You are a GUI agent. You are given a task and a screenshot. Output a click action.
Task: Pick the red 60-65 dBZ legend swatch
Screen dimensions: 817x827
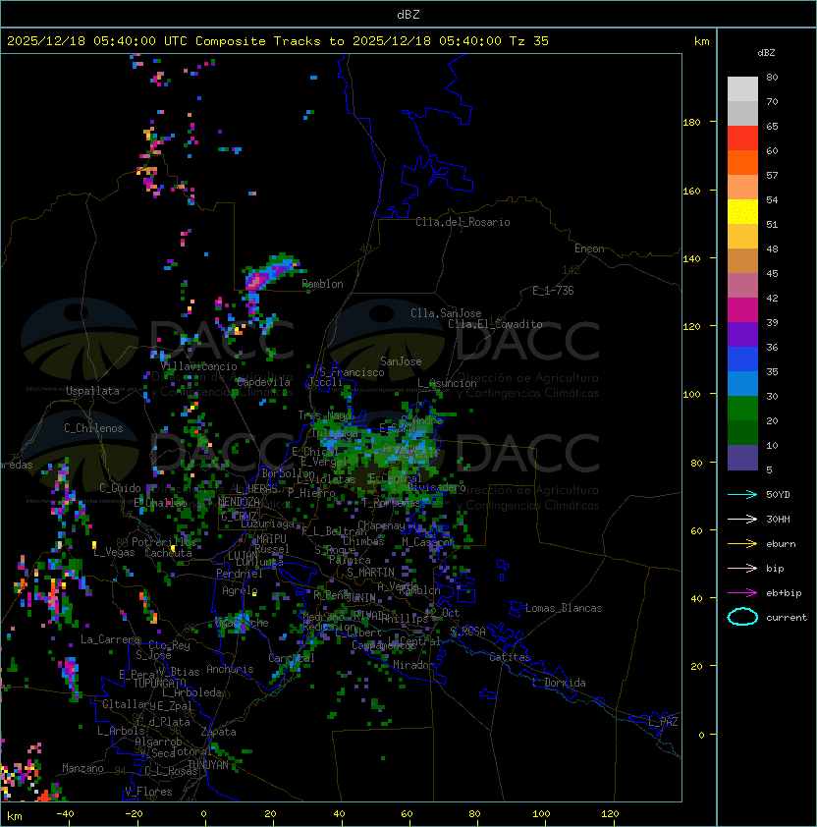tap(742, 138)
